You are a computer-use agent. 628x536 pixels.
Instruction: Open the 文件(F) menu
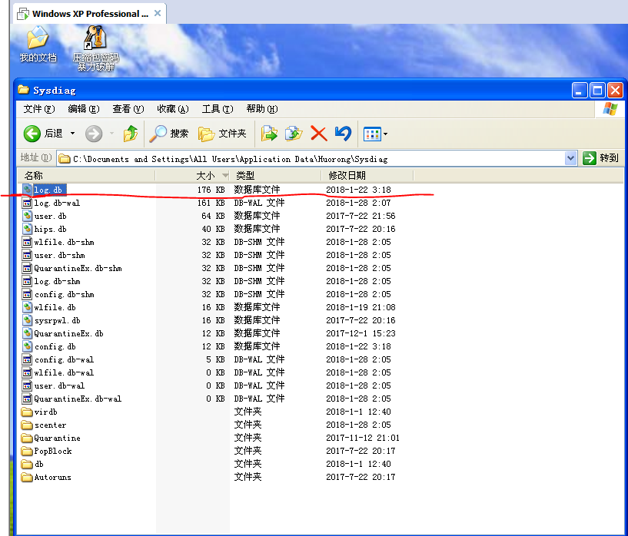39,109
